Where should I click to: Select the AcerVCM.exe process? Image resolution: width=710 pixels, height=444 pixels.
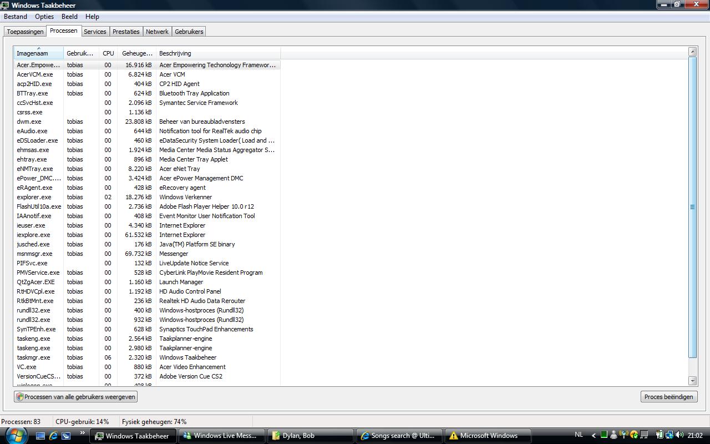[147, 74]
